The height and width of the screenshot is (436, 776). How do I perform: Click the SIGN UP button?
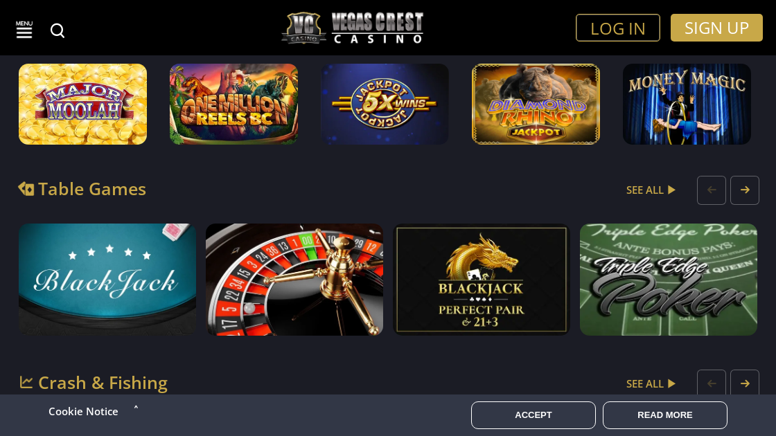716,28
